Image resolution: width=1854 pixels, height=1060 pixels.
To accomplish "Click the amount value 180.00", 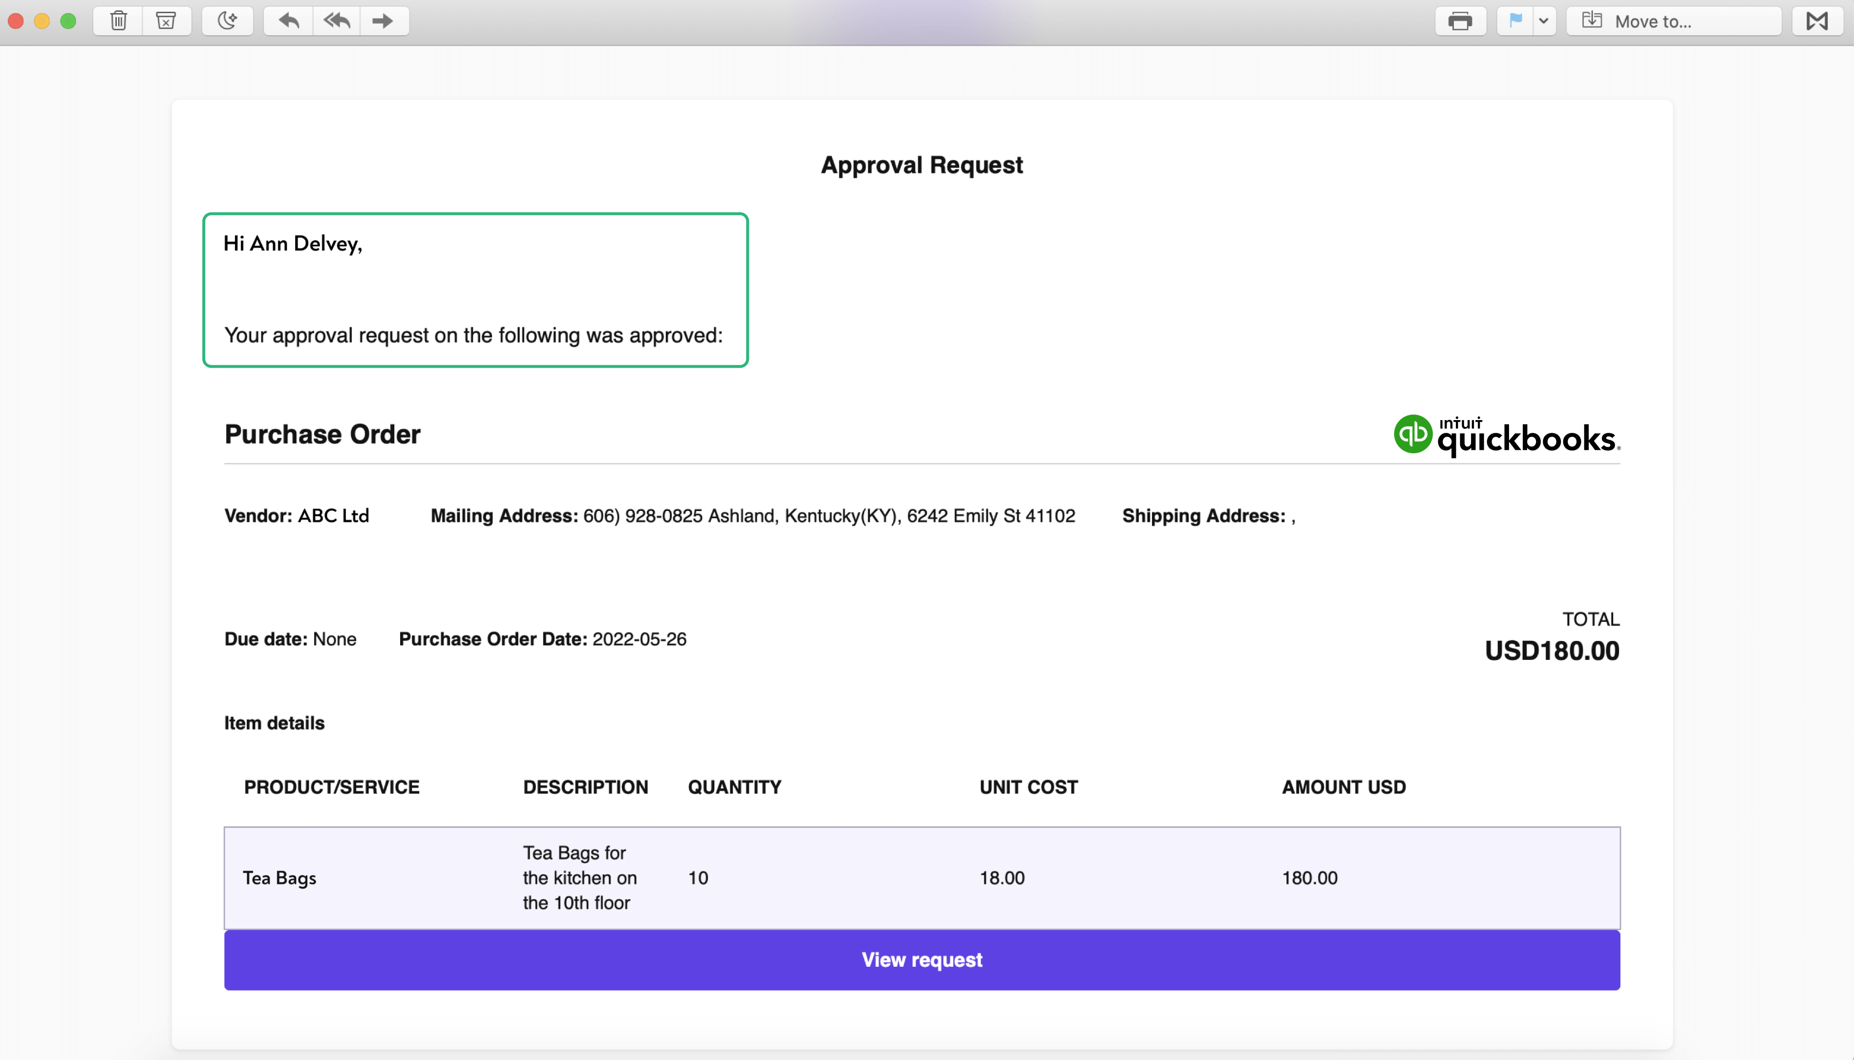I will point(1309,878).
